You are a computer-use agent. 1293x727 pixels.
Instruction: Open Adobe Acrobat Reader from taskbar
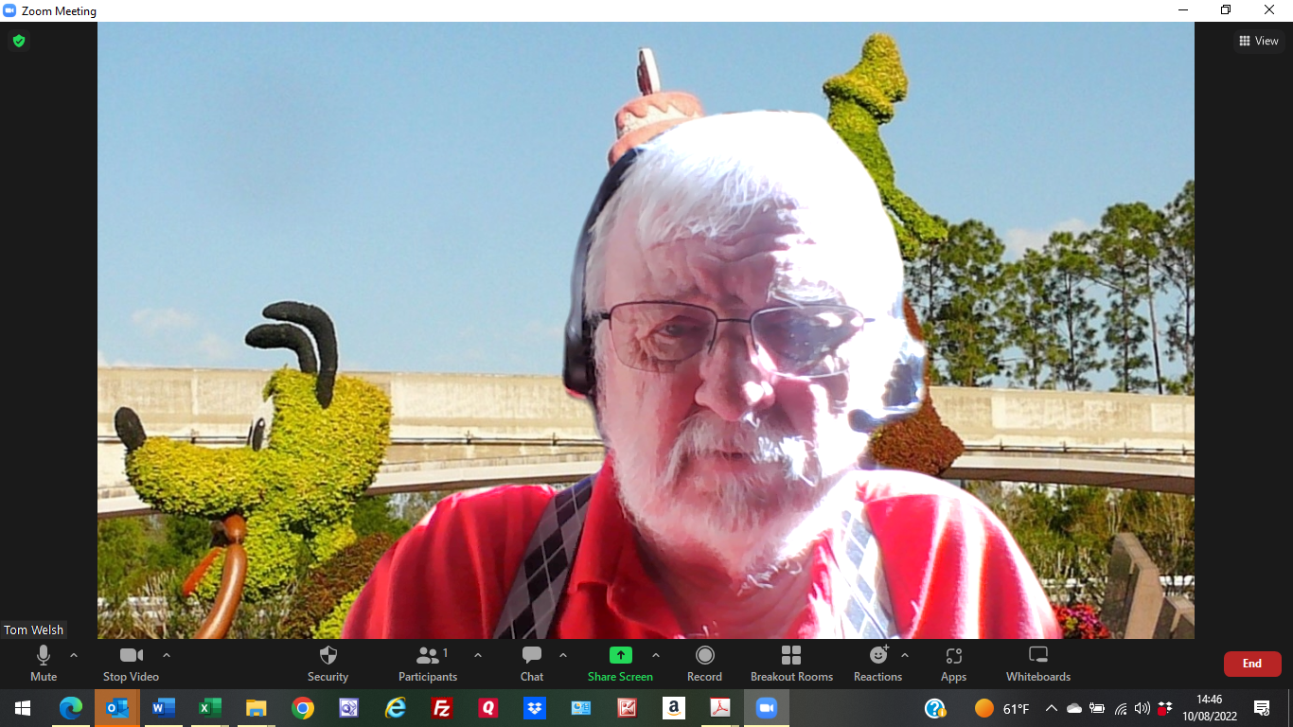pyautogui.click(x=720, y=708)
